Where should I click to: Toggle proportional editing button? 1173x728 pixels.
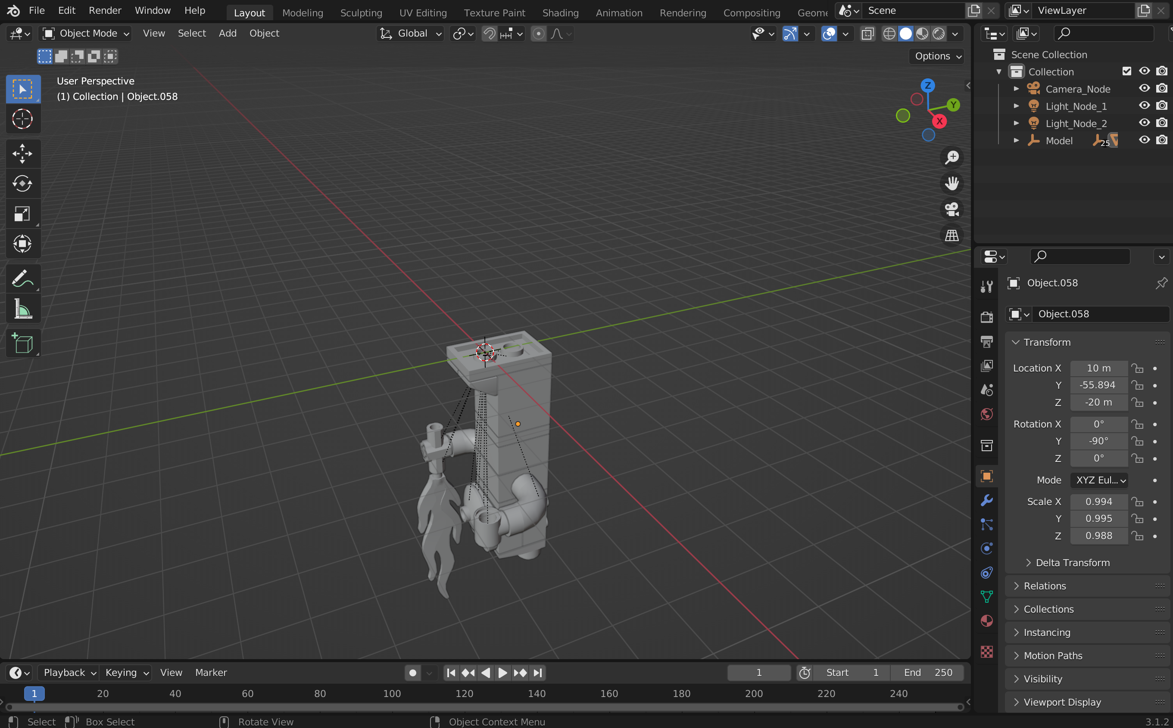point(539,34)
